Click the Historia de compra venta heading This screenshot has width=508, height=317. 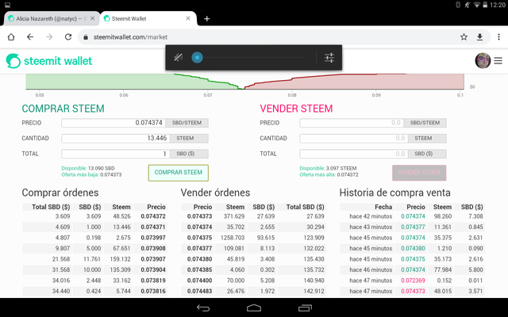(x=395, y=193)
